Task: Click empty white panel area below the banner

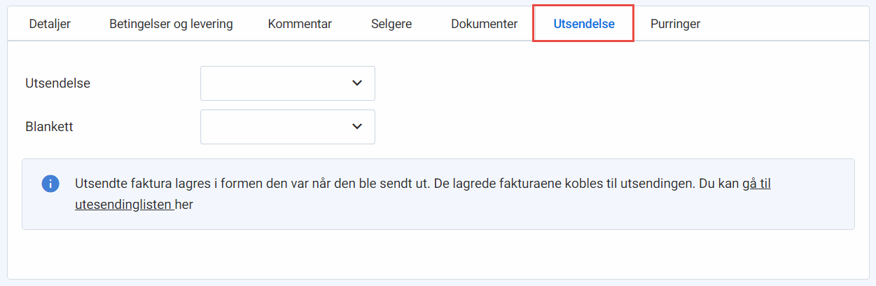Action: pyautogui.click(x=438, y=254)
